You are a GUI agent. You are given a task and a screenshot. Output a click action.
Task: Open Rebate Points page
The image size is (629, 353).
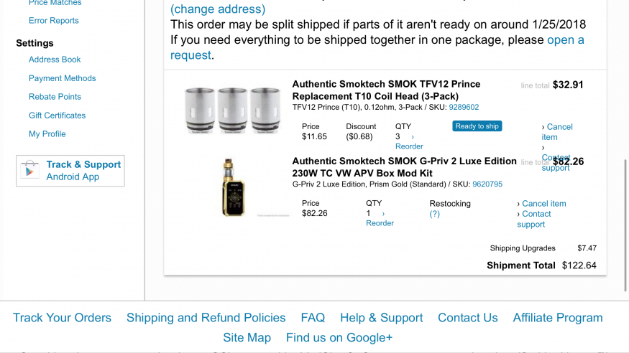55,96
